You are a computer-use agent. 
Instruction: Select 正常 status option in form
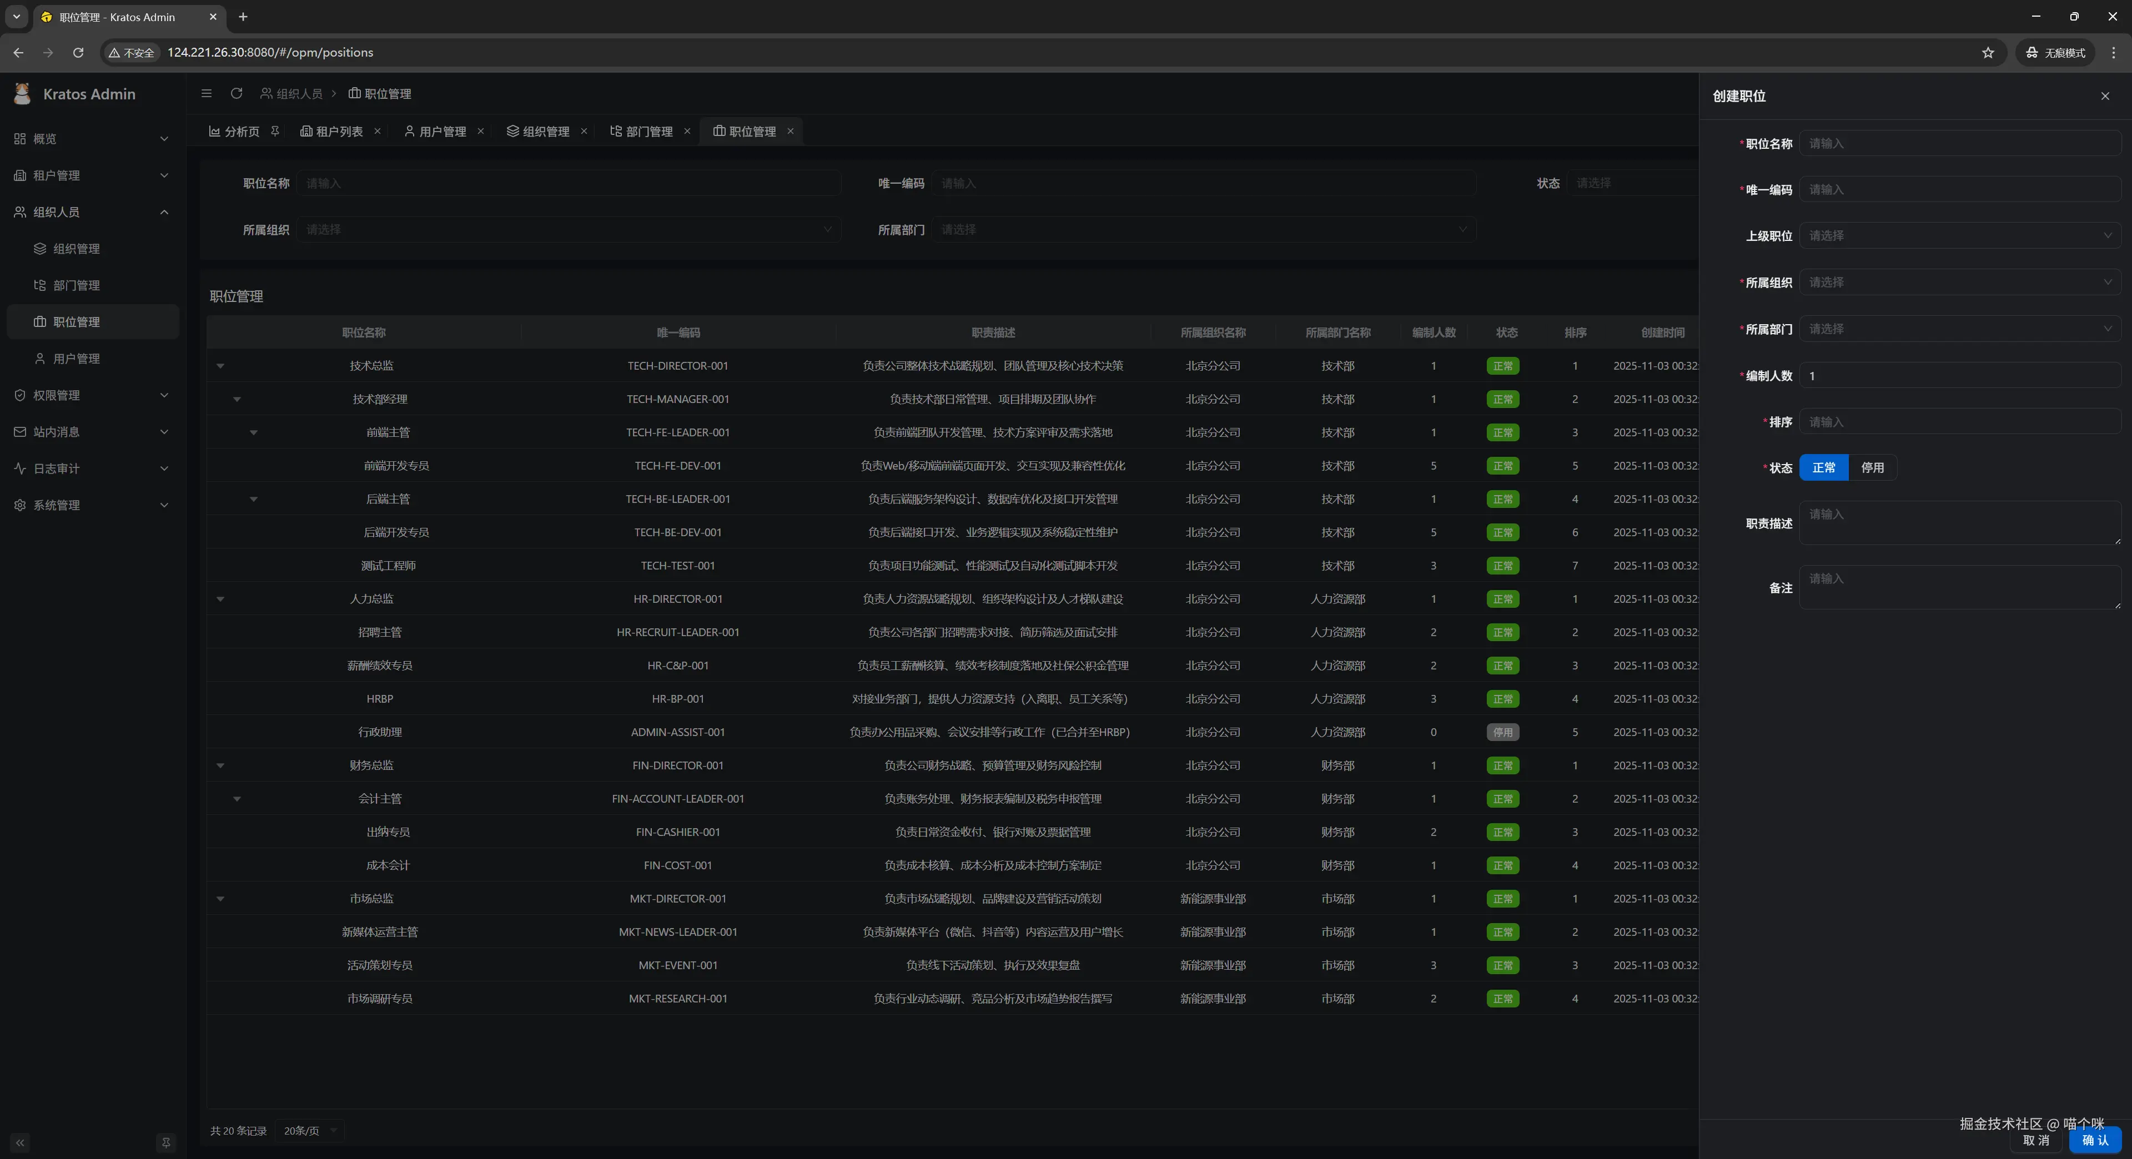pyautogui.click(x=1823, y=467)
